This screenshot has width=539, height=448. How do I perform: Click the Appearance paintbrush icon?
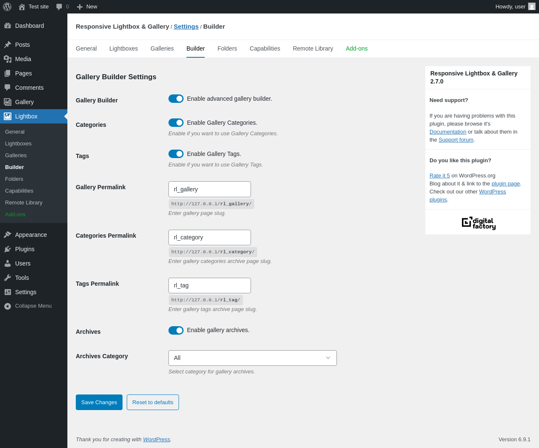coord(8,235)
